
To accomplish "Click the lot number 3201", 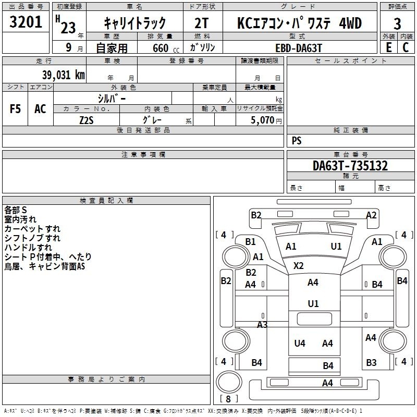I will (x=26, y=23).
